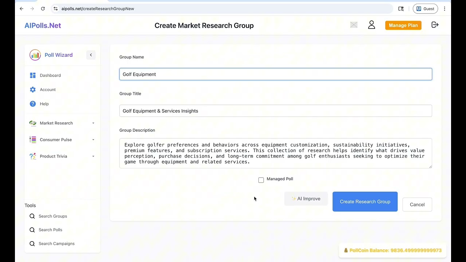This screenshot has width=466, height=262.
Task: Enable the Managed Poll checkbox
Action: pos(261,180)
